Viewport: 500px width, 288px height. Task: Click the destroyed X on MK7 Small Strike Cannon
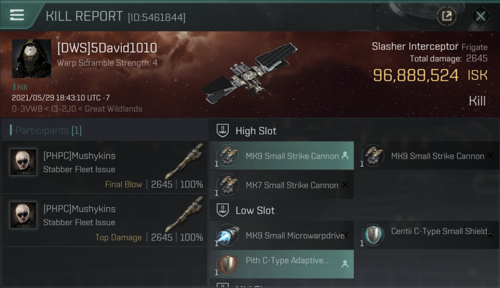click(x=345, y=185)
